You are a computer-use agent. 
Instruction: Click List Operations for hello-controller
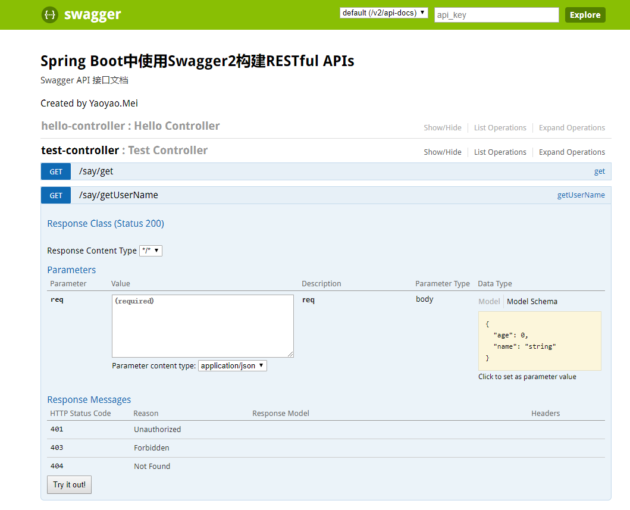(x=500, y=128)
